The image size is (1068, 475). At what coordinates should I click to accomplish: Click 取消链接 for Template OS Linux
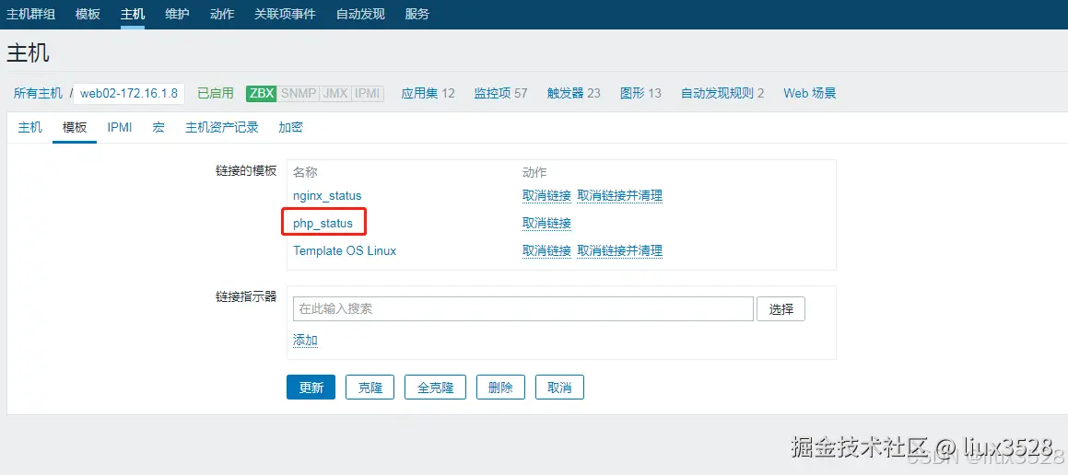click(x=546, y=250)
